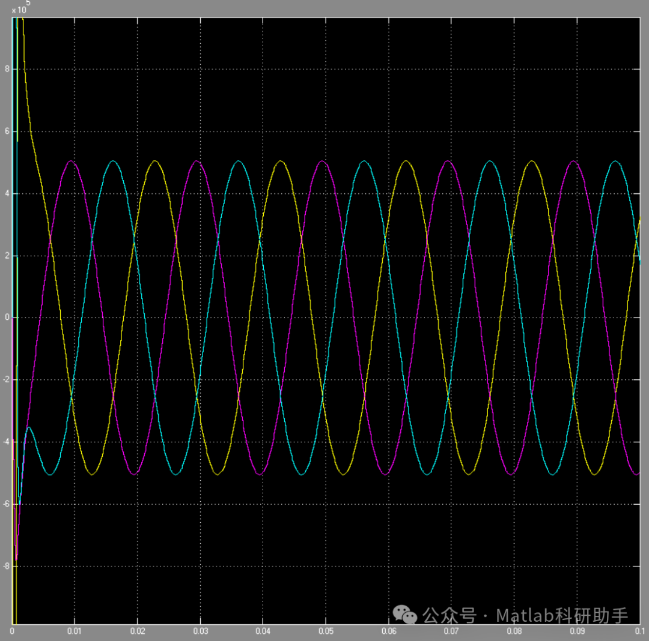
Task: Click the x-axis tick label 0.06
Action: click(389, 631)
